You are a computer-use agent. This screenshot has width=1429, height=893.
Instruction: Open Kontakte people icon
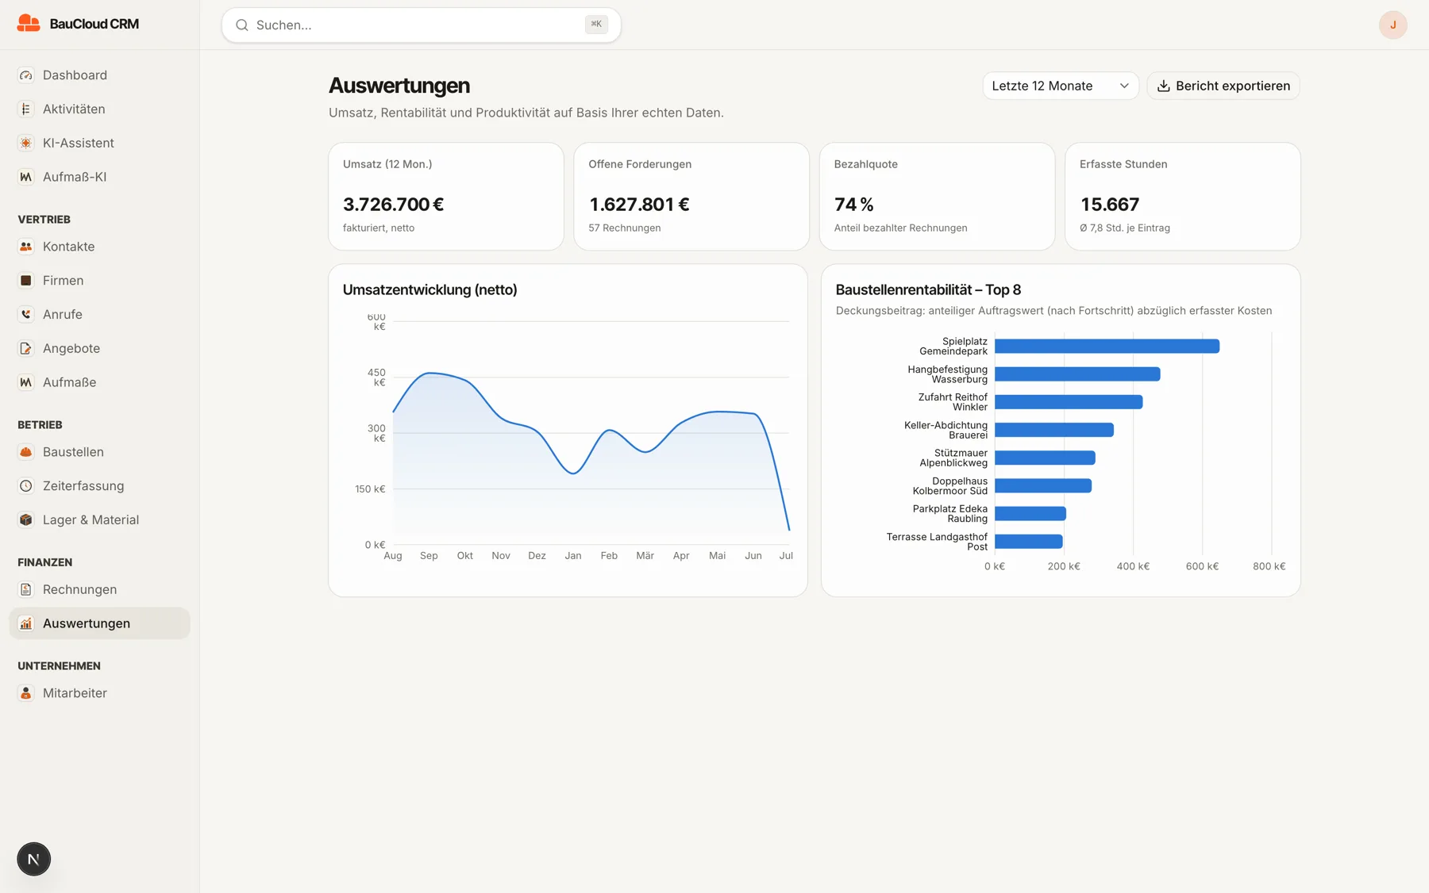(26, 247)
